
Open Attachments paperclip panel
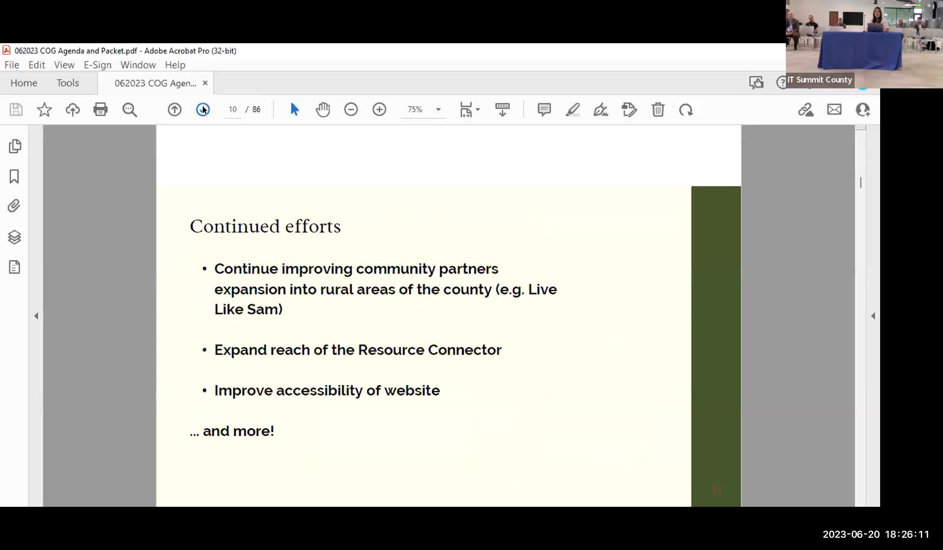click(14, 206)
